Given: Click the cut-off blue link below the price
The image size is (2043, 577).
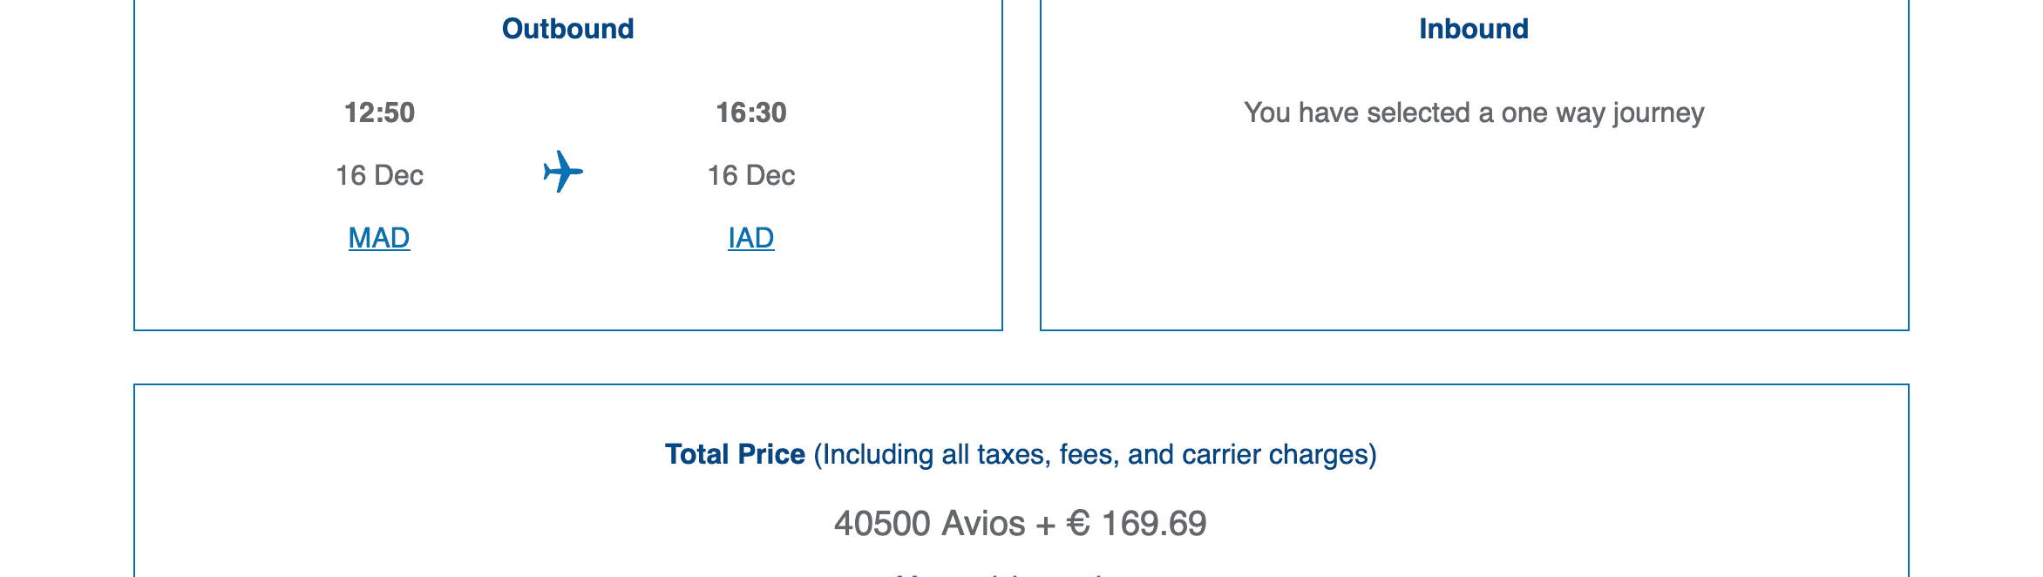Looking at the screenshot, I should 1002,573.
